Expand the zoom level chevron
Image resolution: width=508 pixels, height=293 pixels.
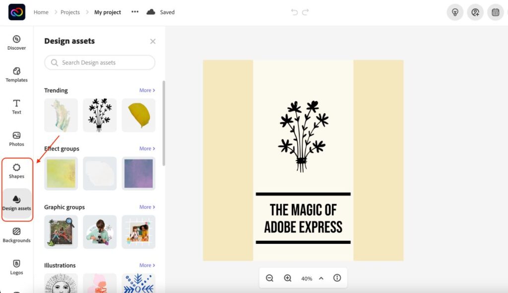321,278
